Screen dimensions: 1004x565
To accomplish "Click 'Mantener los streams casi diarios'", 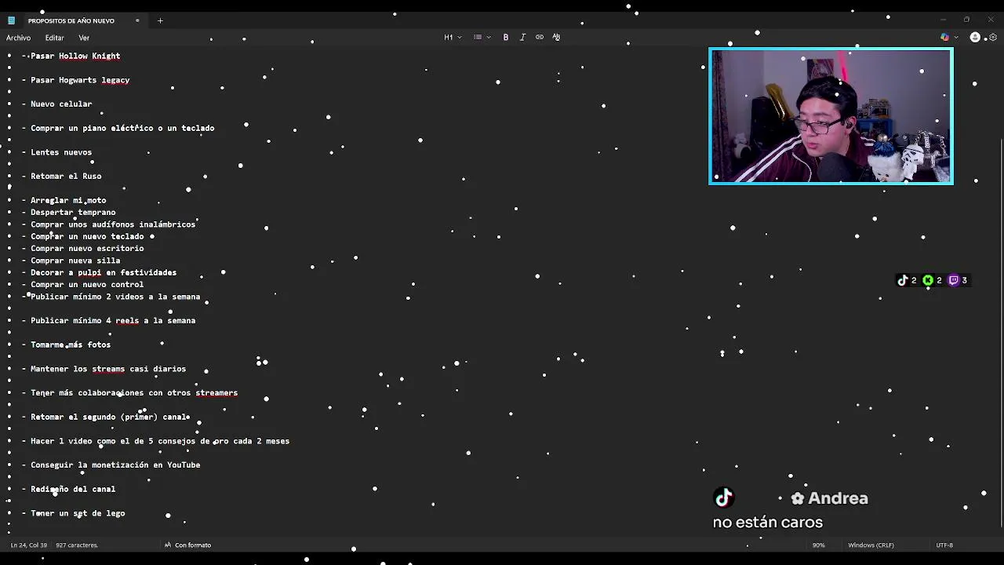I will tap(108, 369).
